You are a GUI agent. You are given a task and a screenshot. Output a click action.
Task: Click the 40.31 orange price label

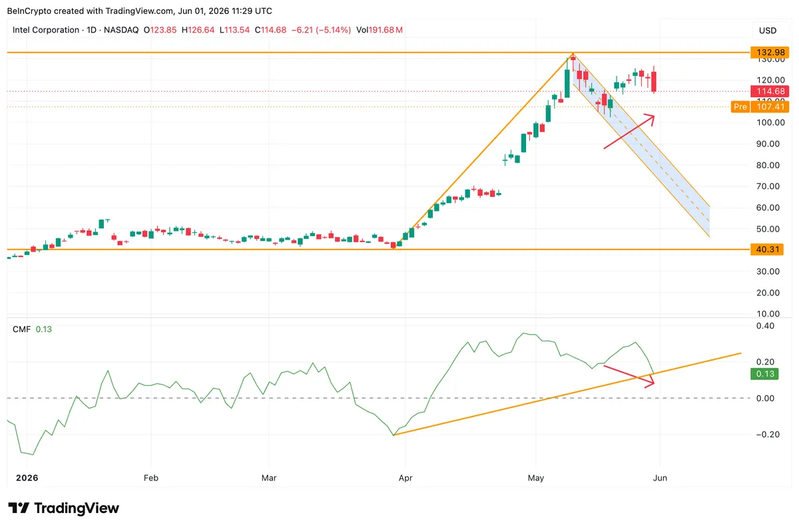766,250
